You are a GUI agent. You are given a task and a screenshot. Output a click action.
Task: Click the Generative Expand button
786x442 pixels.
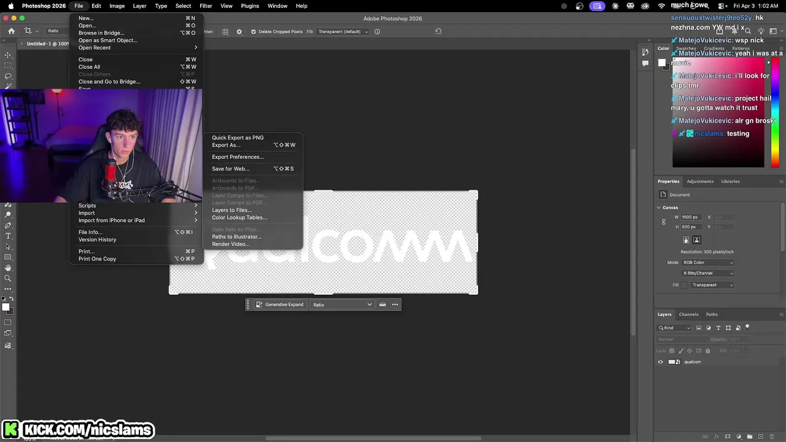(x=279, y=304)
